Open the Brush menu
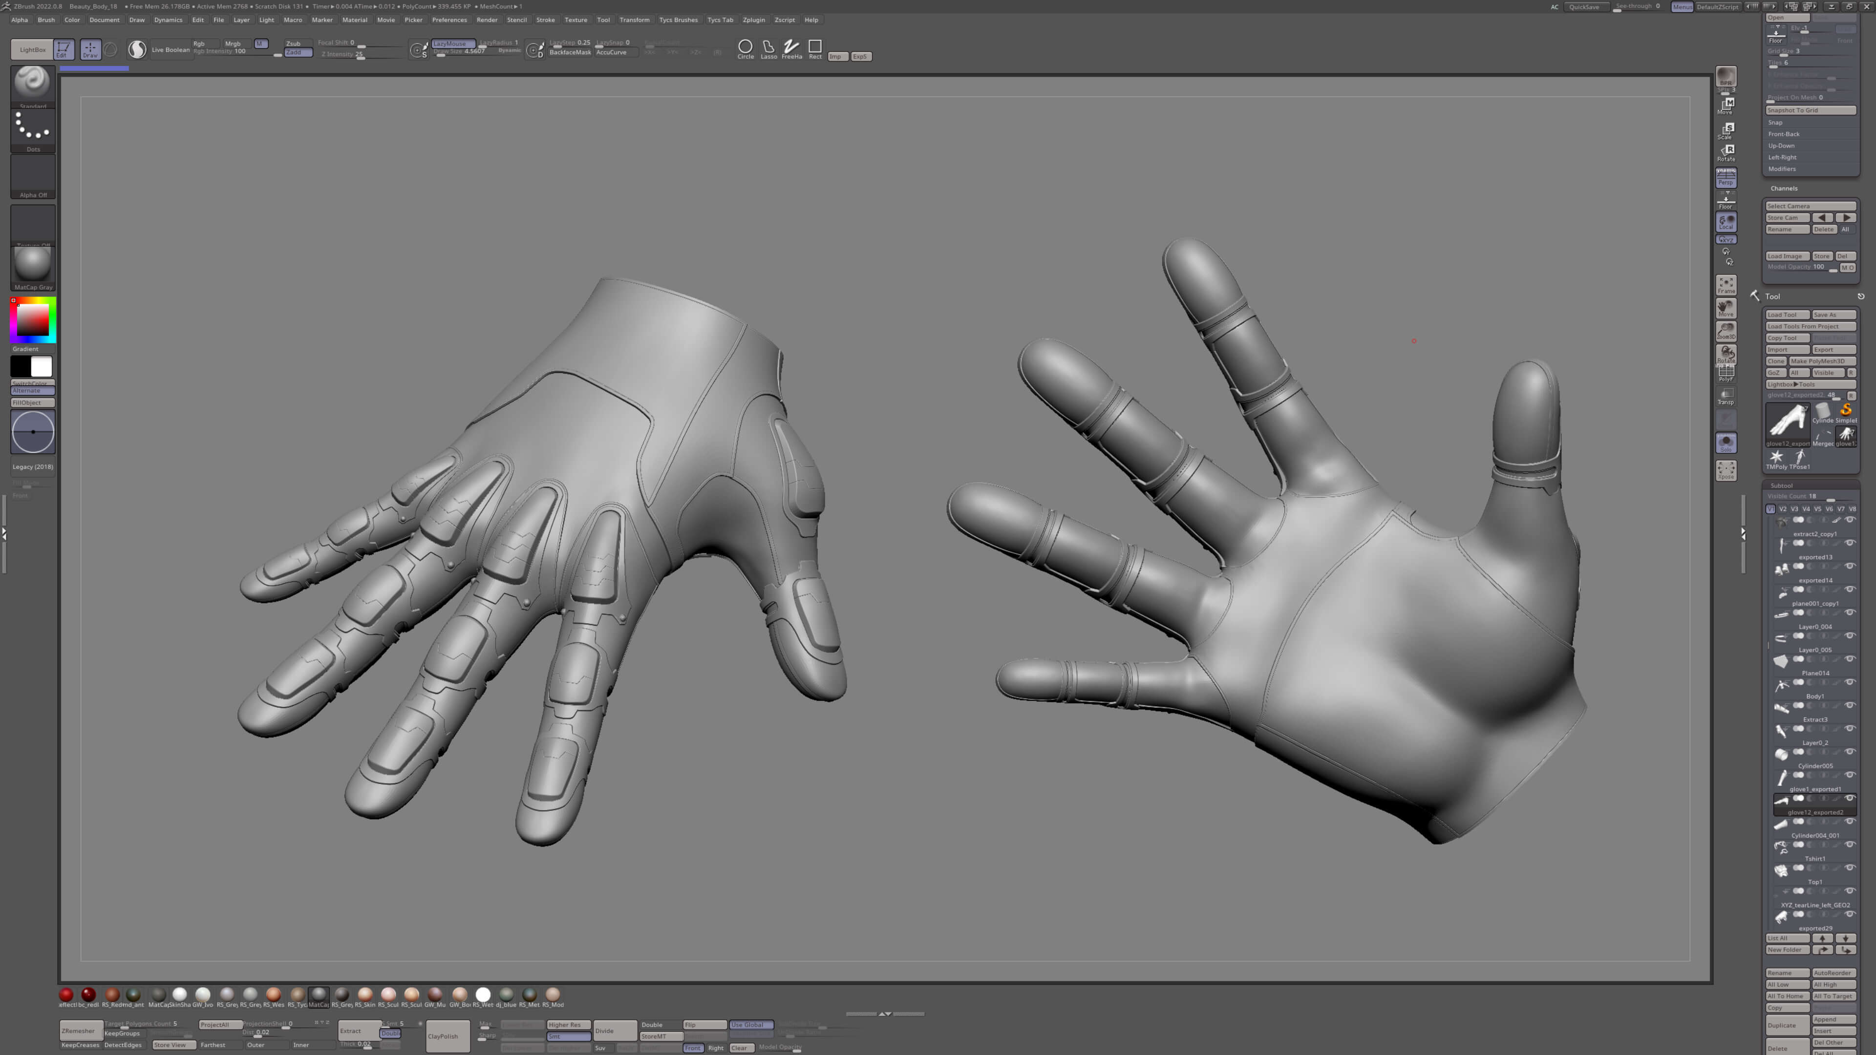Screen dimensions: 1876x1055 click(46, 20)
